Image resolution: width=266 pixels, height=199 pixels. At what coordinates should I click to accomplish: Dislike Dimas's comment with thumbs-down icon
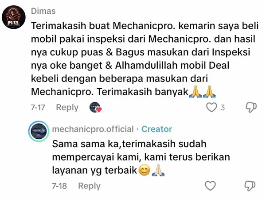pyautogui.click(x=251, y=107)
